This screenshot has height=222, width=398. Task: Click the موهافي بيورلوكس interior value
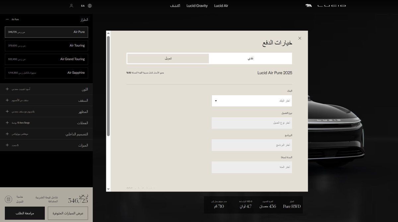coord(21,134)
